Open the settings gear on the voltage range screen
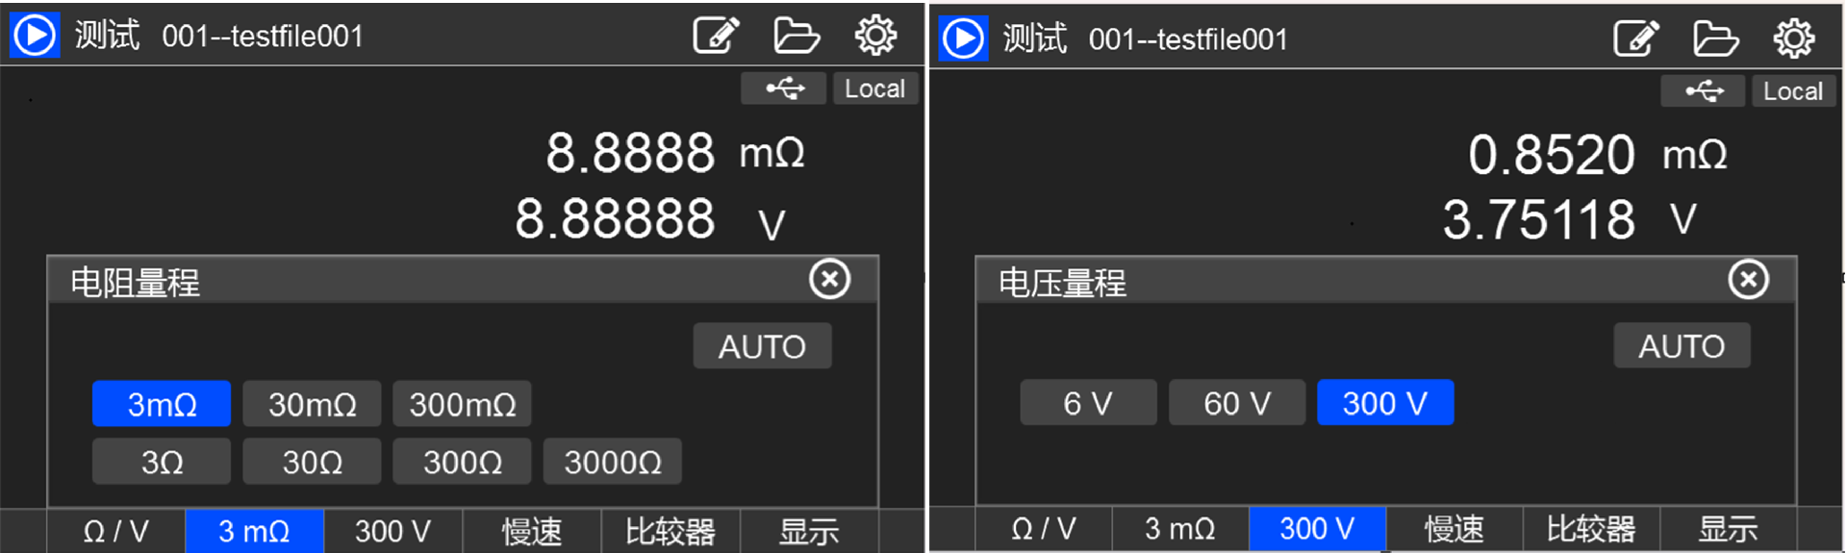Screen dimensions: 1847x553 pos(1794,39)
